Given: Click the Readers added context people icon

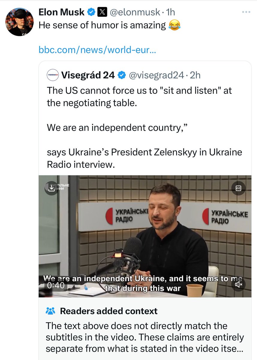Looking at the screenshot, I should click(50, 311).
